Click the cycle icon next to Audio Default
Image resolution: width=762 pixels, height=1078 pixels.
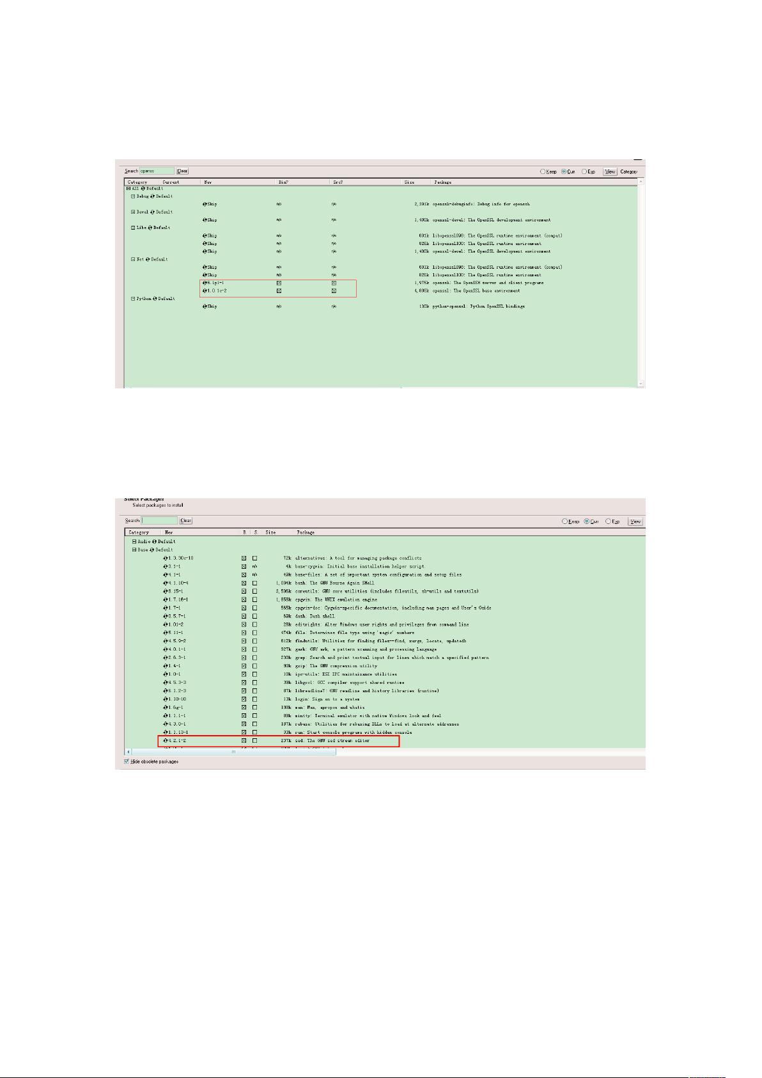coord(153,541)
